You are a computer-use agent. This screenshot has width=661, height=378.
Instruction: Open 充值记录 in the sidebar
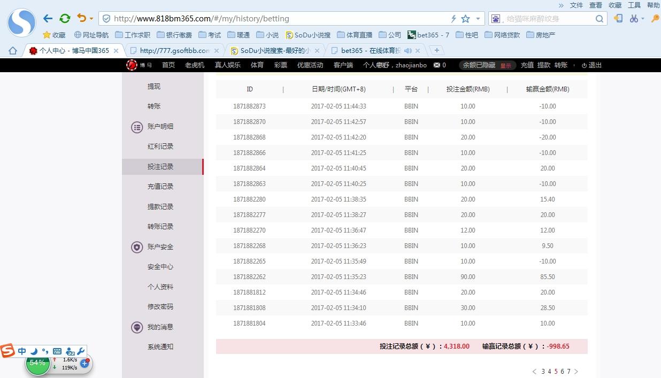(160, 187)
